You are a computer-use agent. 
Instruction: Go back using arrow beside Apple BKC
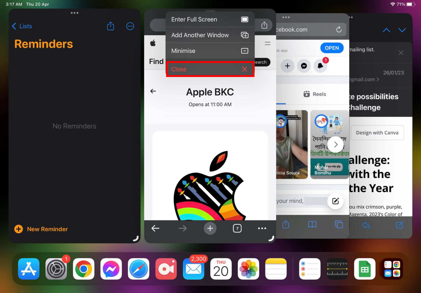153,91
